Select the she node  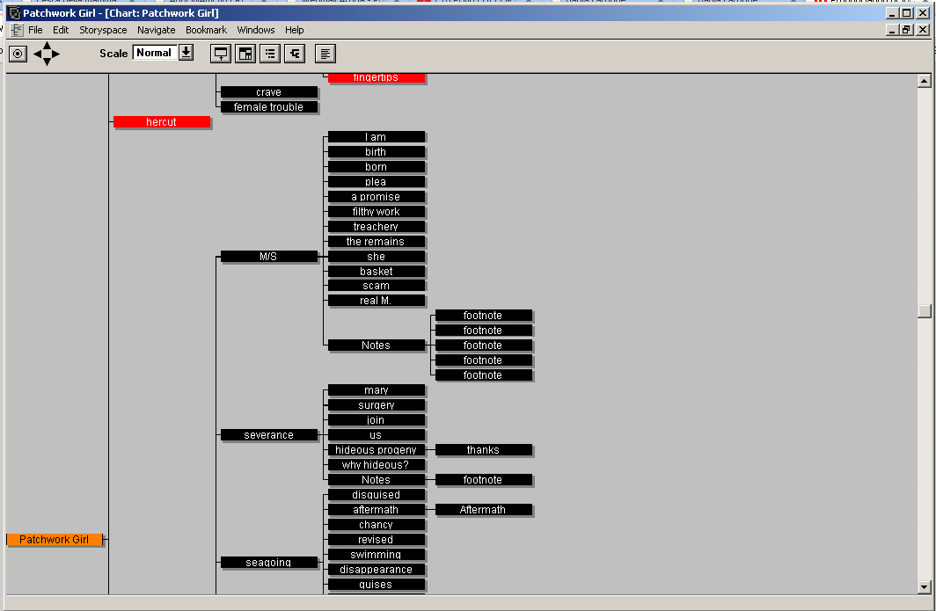[x=377, y=256]
